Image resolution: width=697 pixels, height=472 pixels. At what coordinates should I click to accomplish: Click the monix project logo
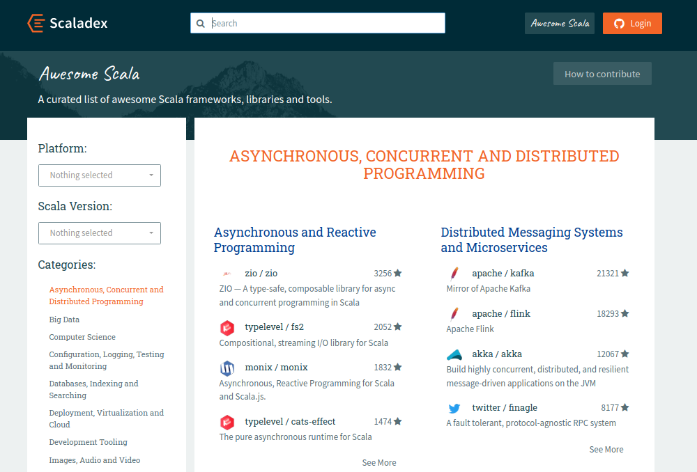[227, 368]
